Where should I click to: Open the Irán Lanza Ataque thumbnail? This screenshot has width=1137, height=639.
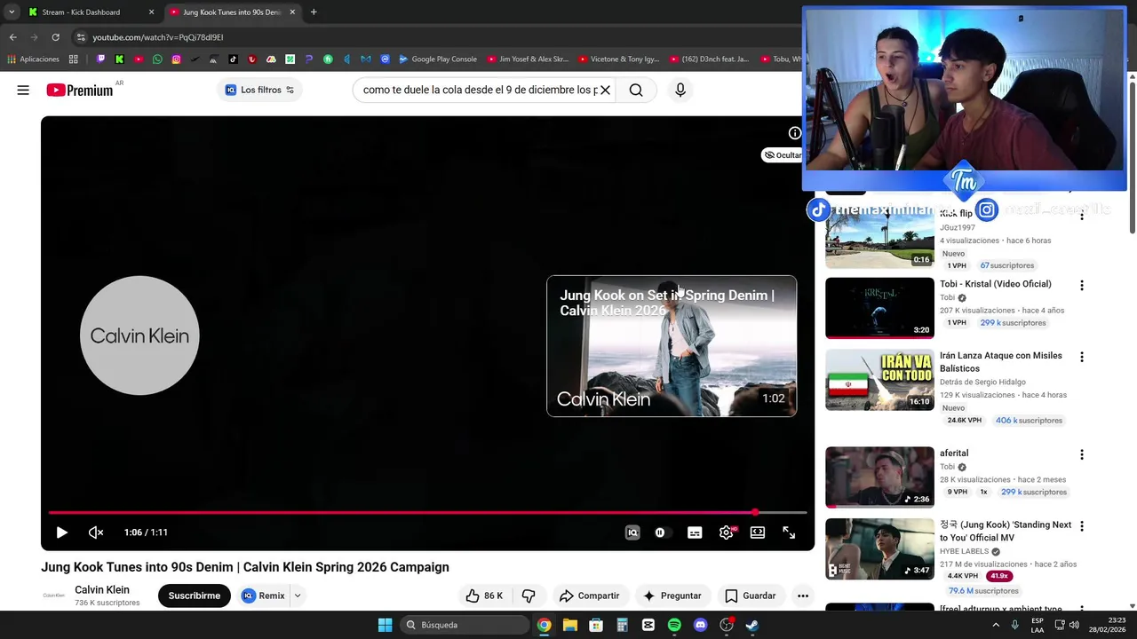click(879, 380)
